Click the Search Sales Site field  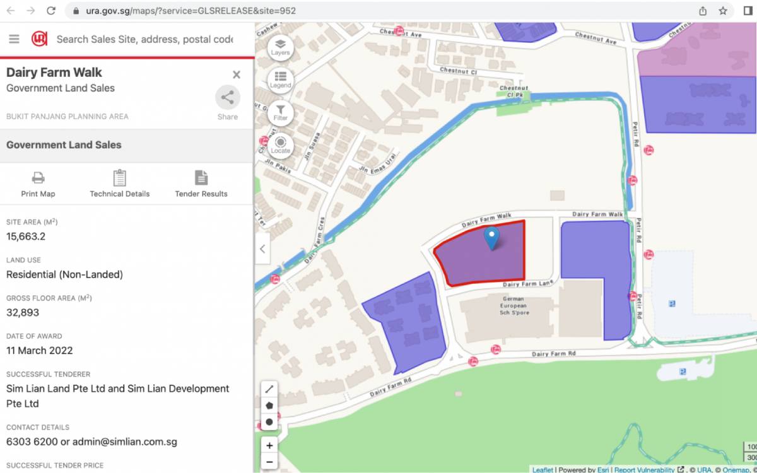coord(145,39)
